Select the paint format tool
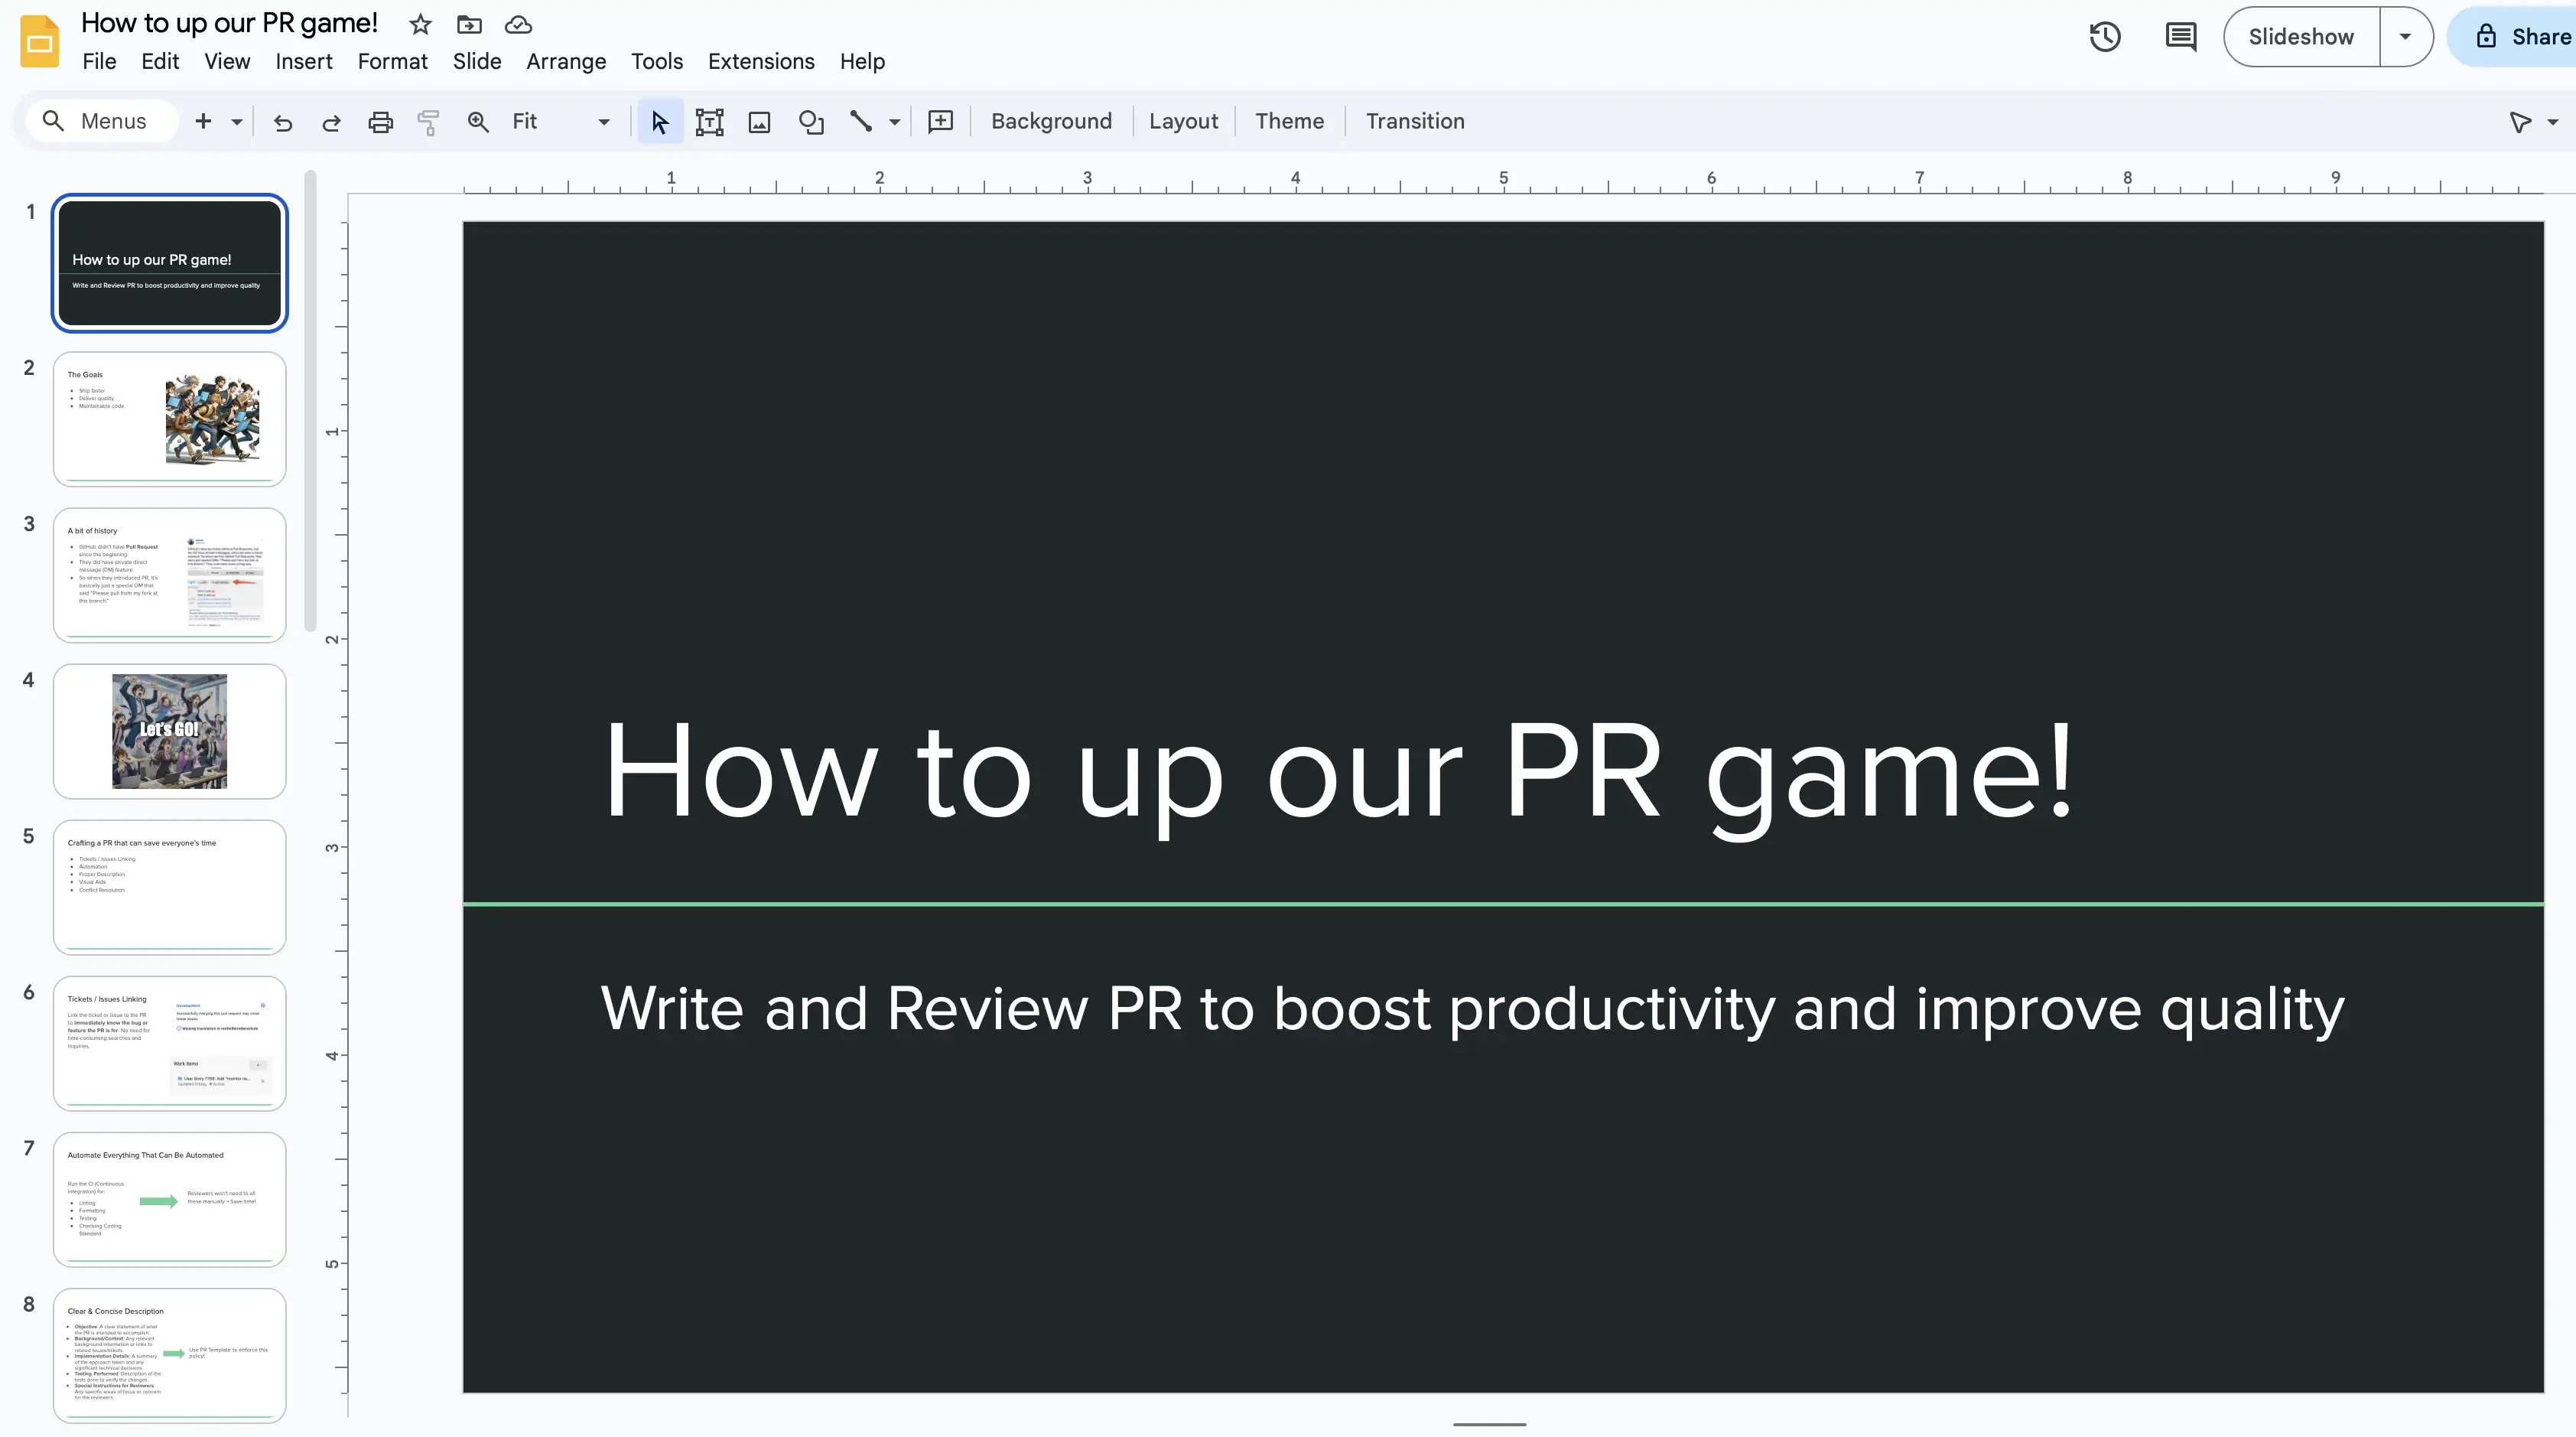The image size is (2576, 1437). 428,122
